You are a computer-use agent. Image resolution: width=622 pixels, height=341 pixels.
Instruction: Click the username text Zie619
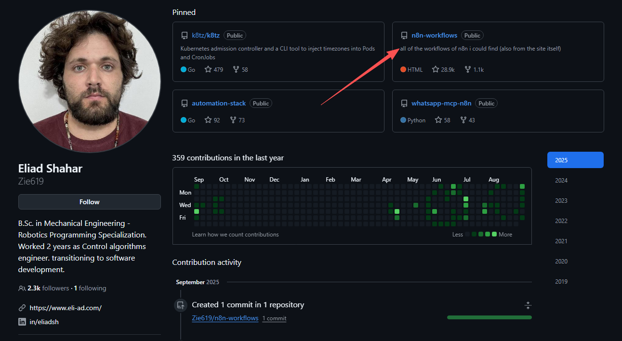31,181
